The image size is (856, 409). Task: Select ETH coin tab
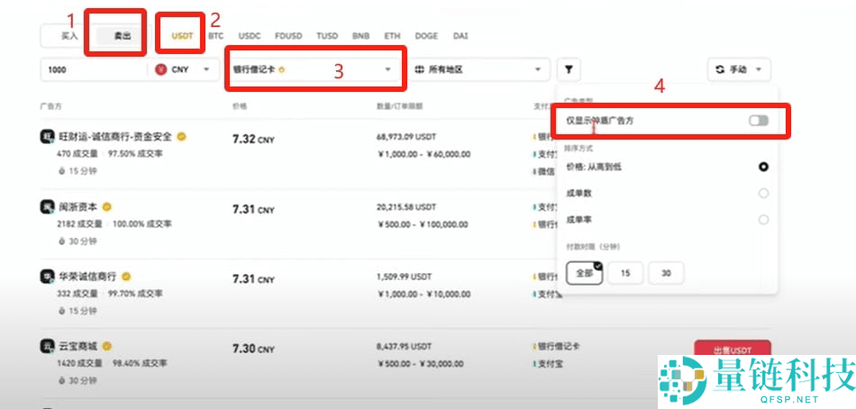(392, 37)
